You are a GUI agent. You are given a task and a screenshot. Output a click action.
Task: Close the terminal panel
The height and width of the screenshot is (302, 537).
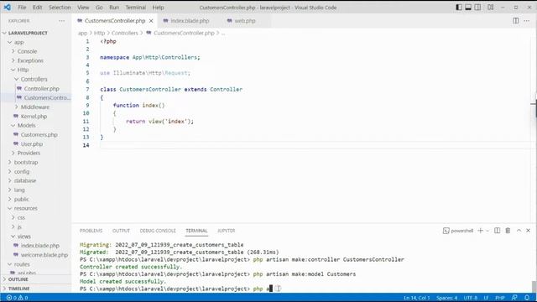[528, 231]
